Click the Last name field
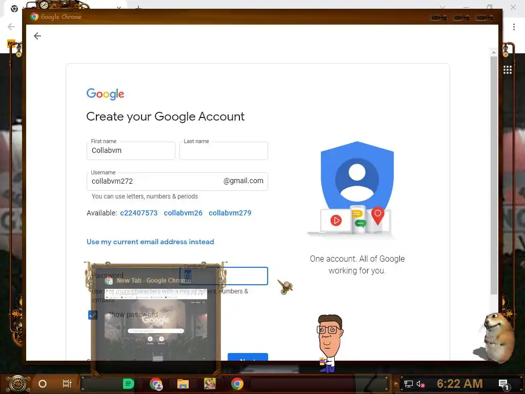 pyautogui.click(x=224, y=151)
